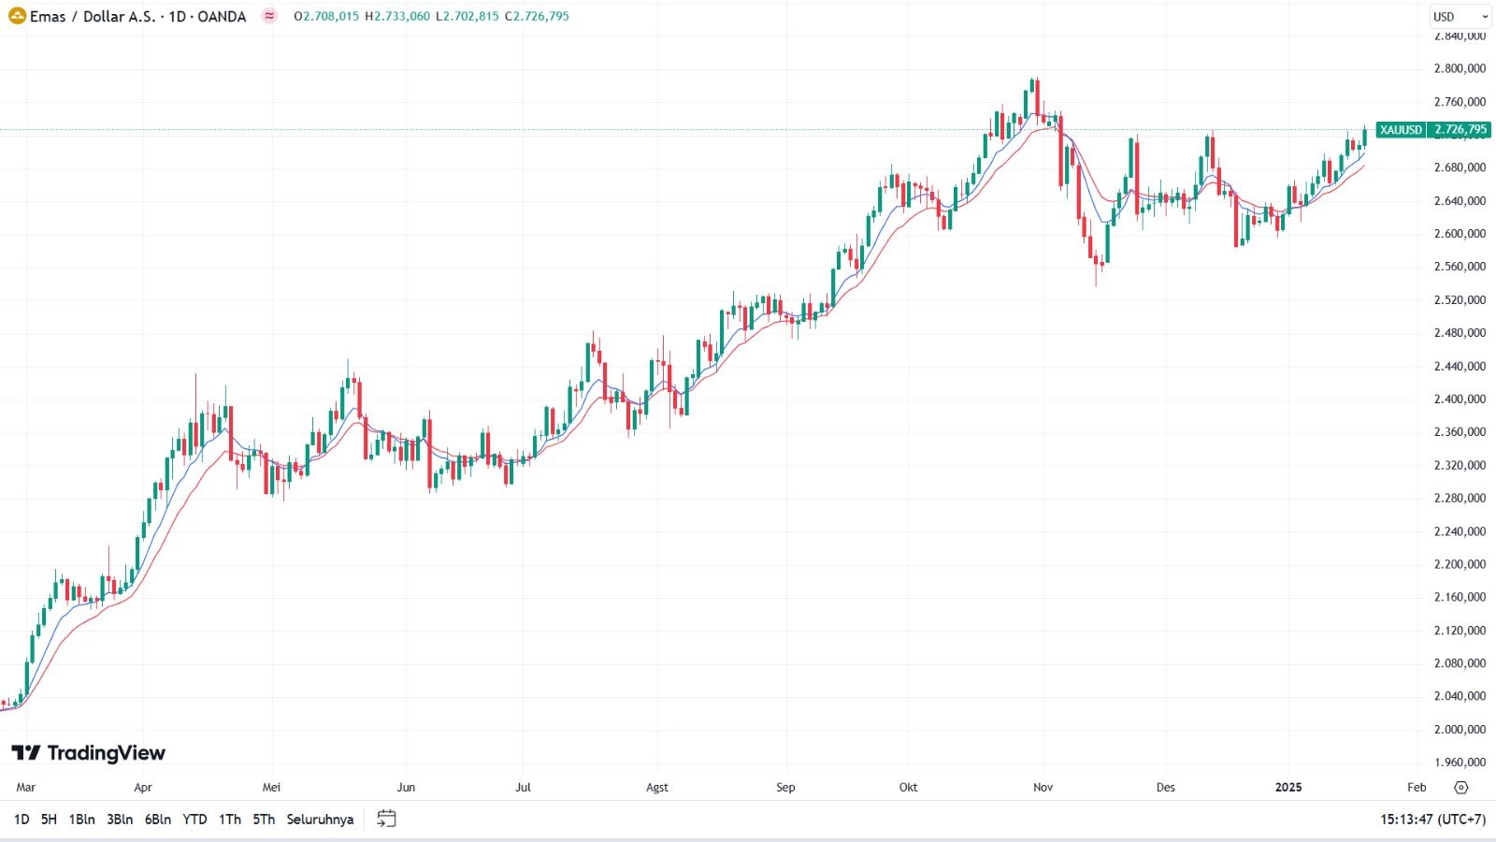Click the 2.320,000 price level
This screenshot has height=842, width=1496.
point(1460,465)
